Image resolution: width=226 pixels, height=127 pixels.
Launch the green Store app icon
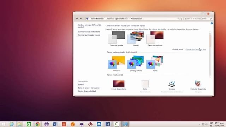[x=29, y=124]
